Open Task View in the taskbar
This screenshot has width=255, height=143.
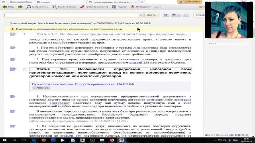[x=24, y=140]
